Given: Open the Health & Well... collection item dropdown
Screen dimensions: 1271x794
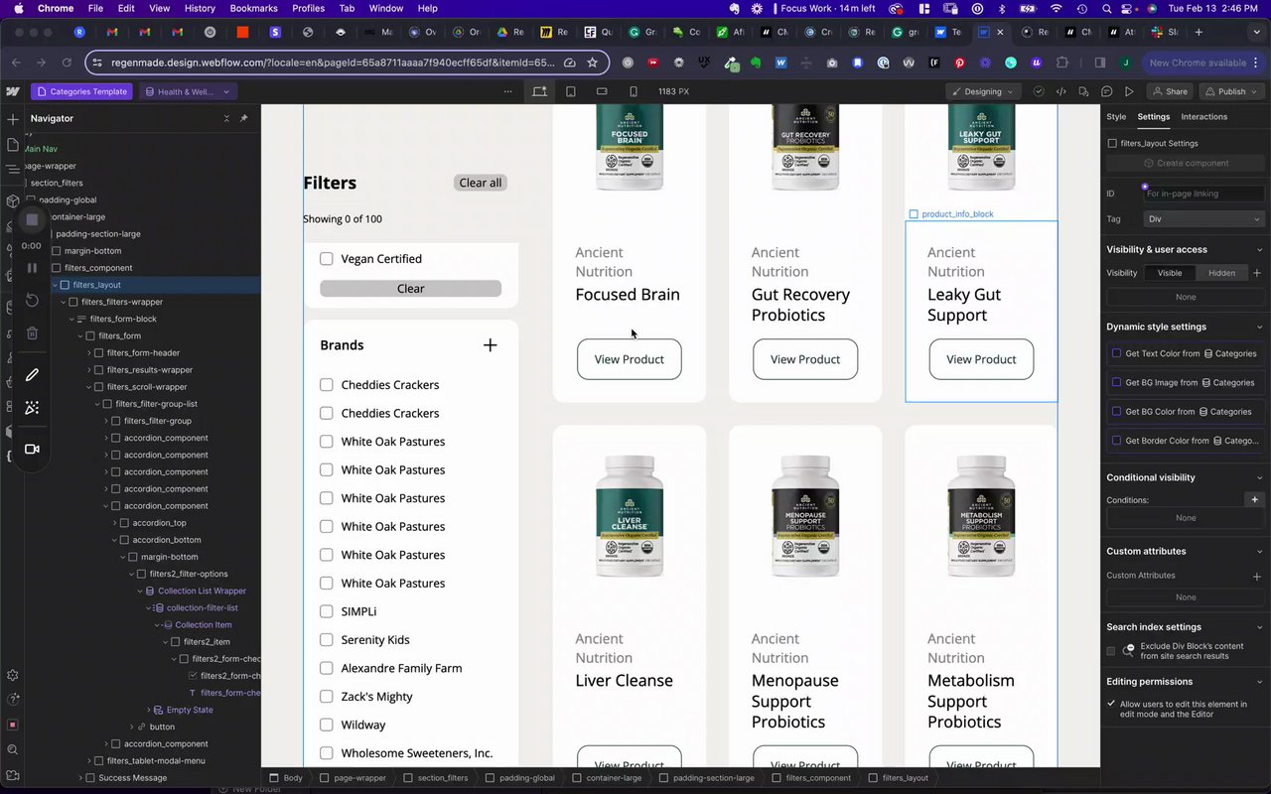Looking at the screenshot, I should click(189, 91).
